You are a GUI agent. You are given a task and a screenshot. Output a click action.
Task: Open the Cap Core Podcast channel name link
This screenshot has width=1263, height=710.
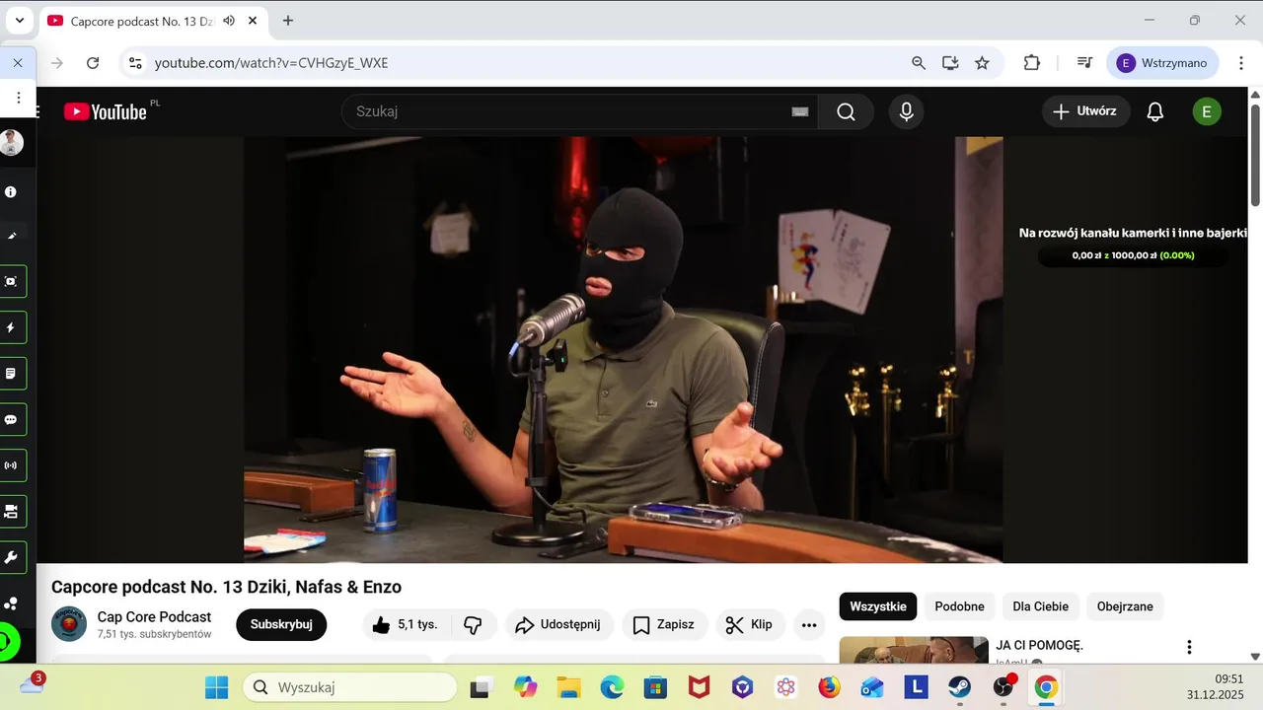(x=154, y=617)
